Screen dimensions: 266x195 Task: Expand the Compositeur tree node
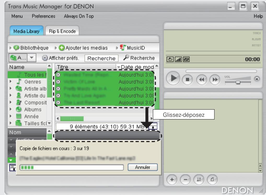[x=10, y=102]
